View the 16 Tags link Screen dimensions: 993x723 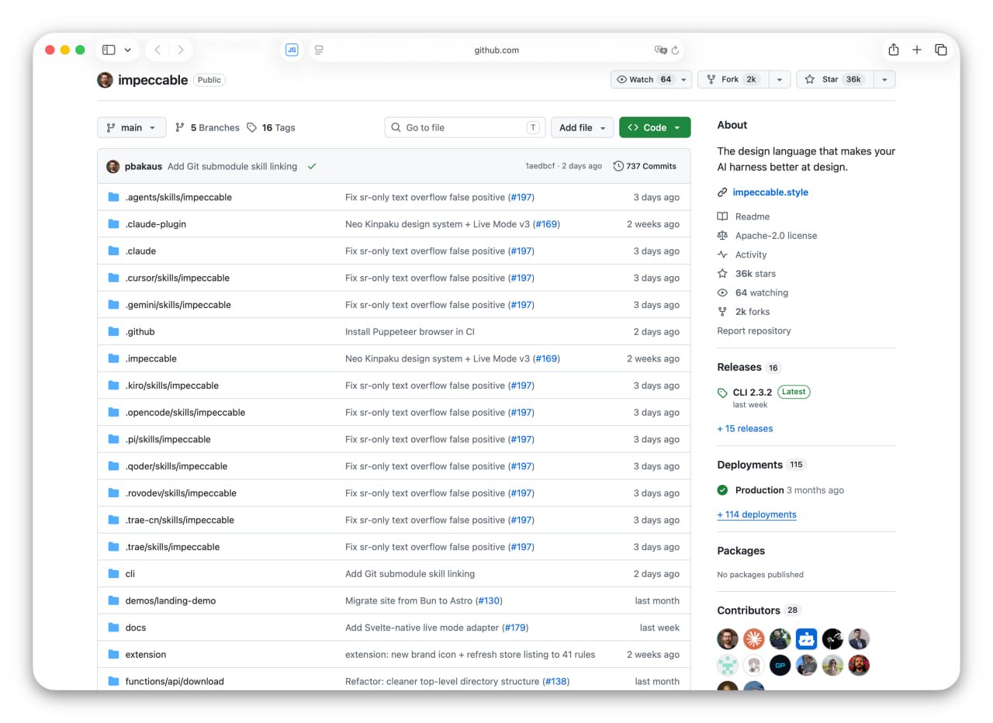coord(271,127)
